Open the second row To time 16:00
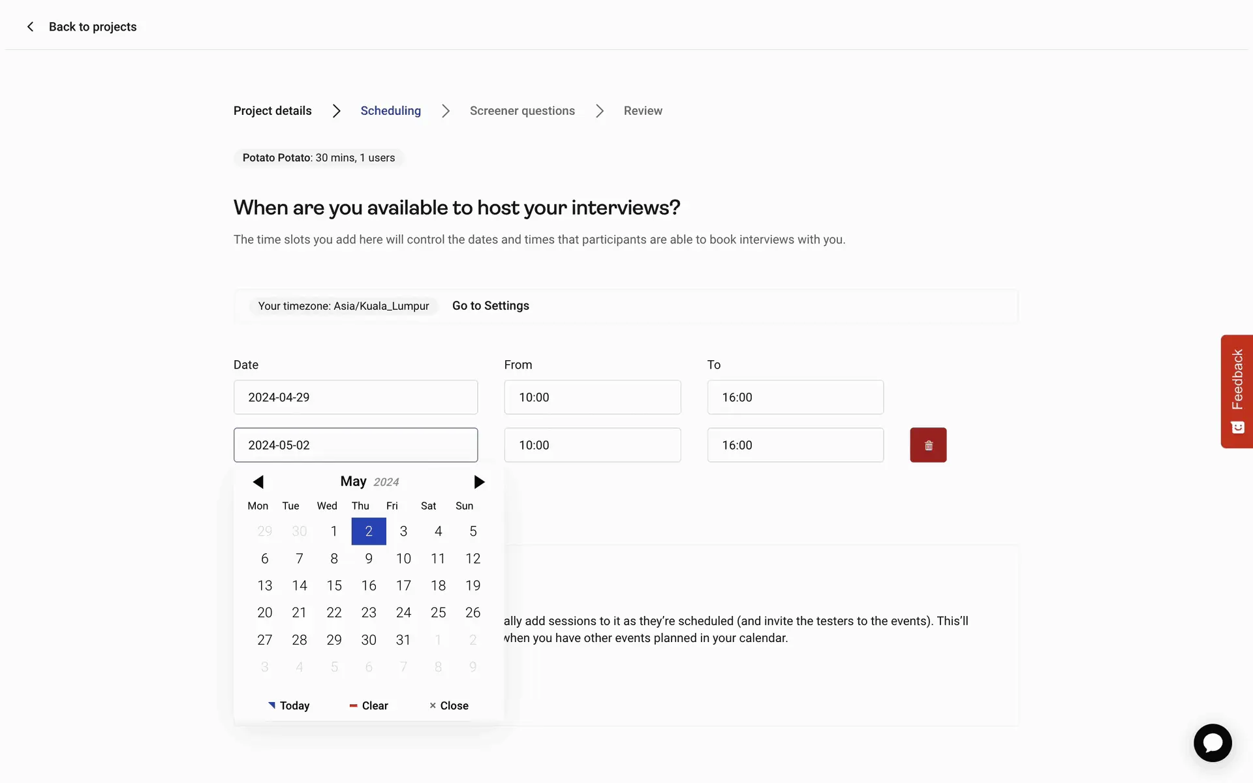 (795, 445)
